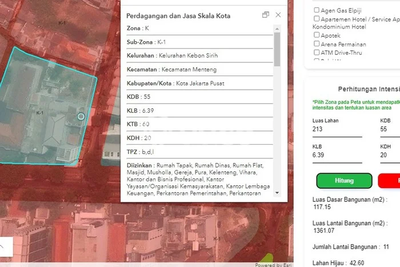The height and width of the screenshot is (267, 400).
Task: Click the popup title Perdagangan dan Jasa Skala Kota
Action: (178, 16)
